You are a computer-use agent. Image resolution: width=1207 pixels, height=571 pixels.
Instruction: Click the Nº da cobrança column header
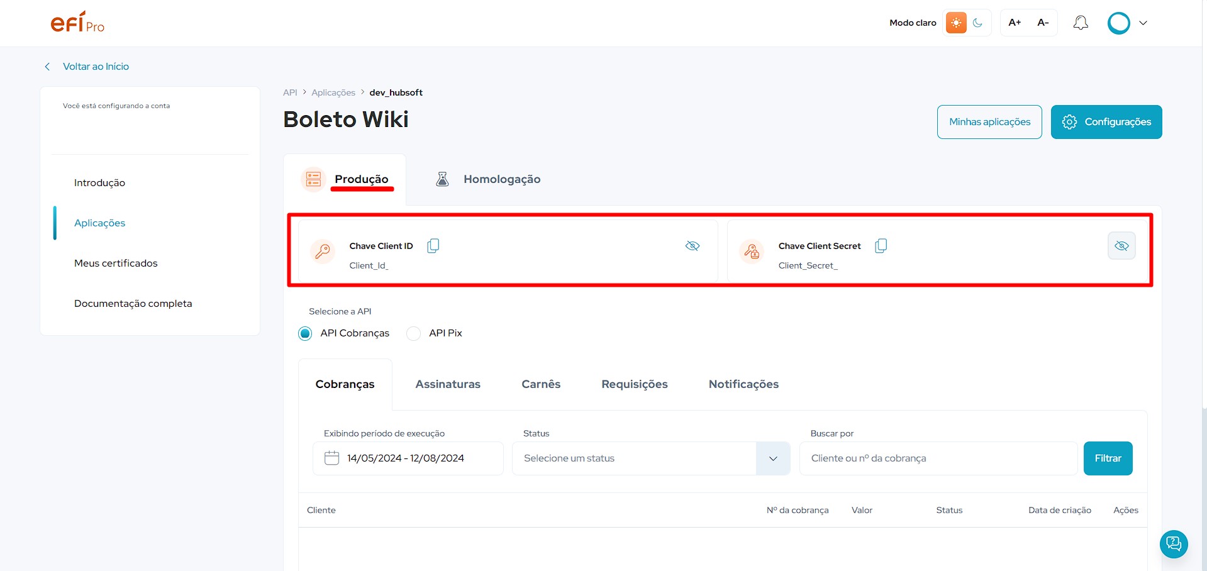pos(798,511)
